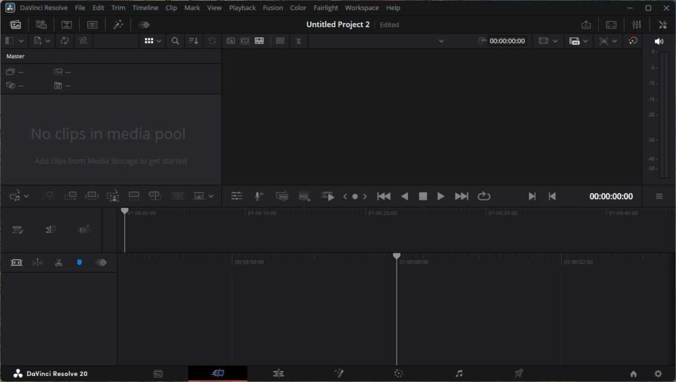Click the Resolve Color Management icon top right

[x=632, y=41]
